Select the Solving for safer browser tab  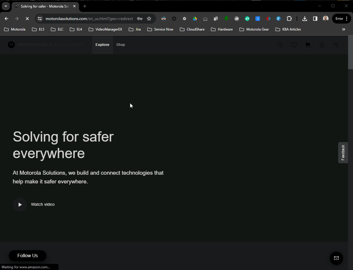(x=45, y=6)
